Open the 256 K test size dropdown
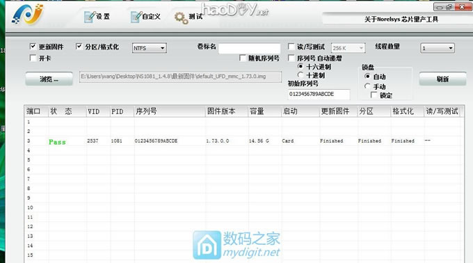473x263 pixels. (x=348, y=48)
